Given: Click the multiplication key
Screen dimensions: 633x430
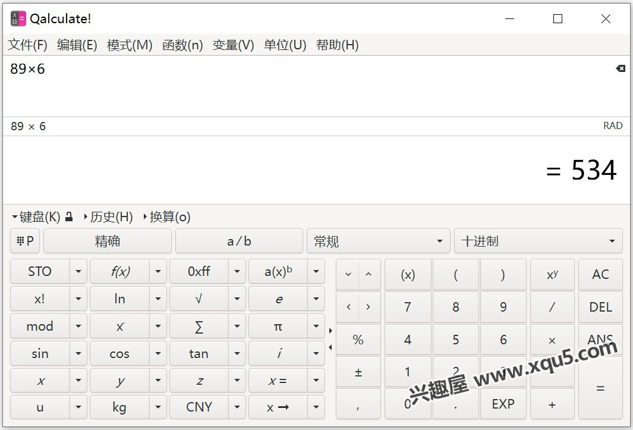Looking at the screenshot, I should [x=552, y=340].
